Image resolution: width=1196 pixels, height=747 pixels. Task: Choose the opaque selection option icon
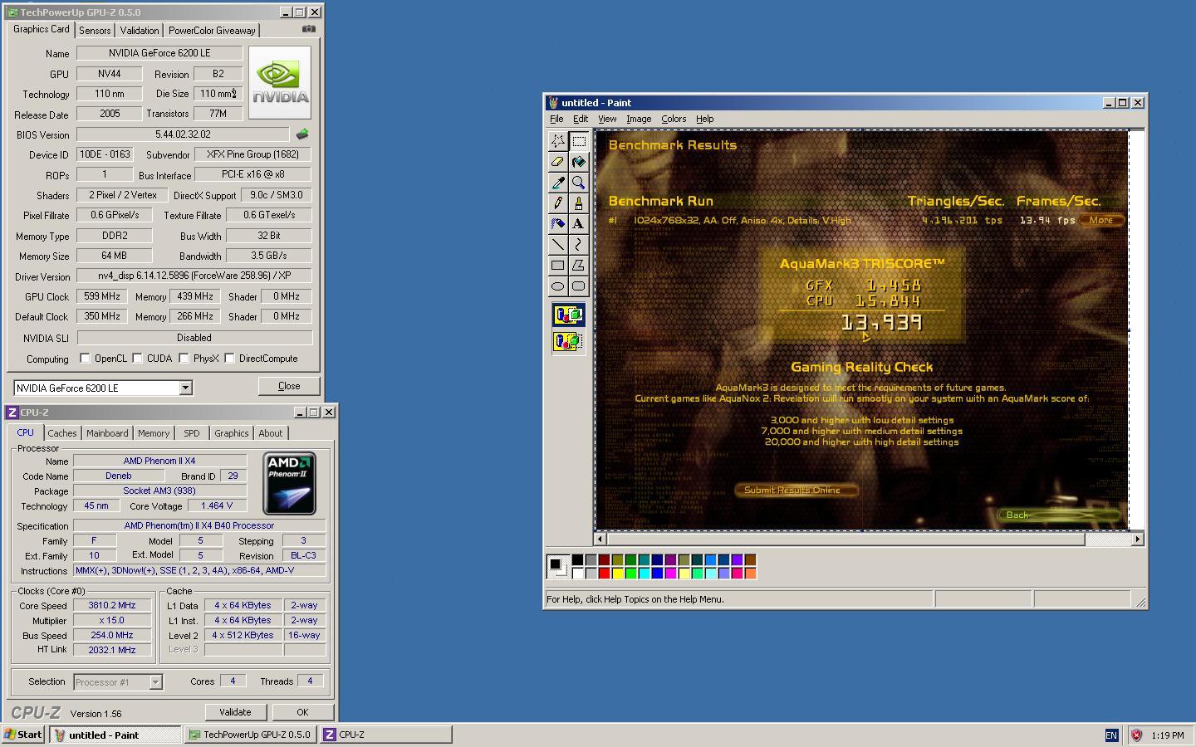tap(569, 315)
